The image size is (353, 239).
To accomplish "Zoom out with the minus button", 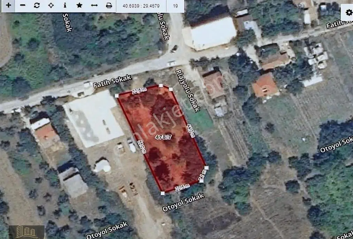I will click(x=23, y=6).
